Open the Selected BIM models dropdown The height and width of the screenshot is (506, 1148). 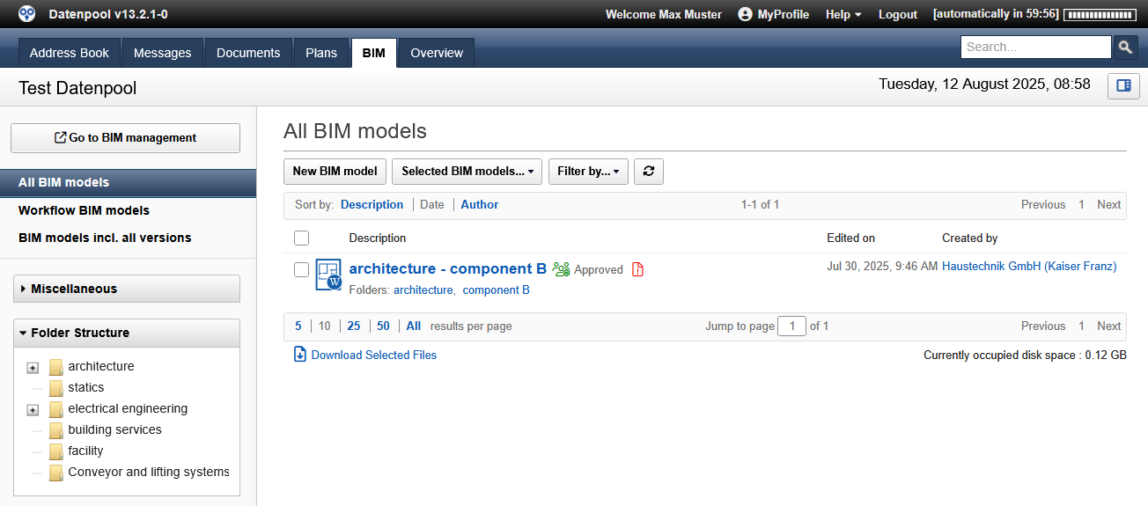coord(467,172)
